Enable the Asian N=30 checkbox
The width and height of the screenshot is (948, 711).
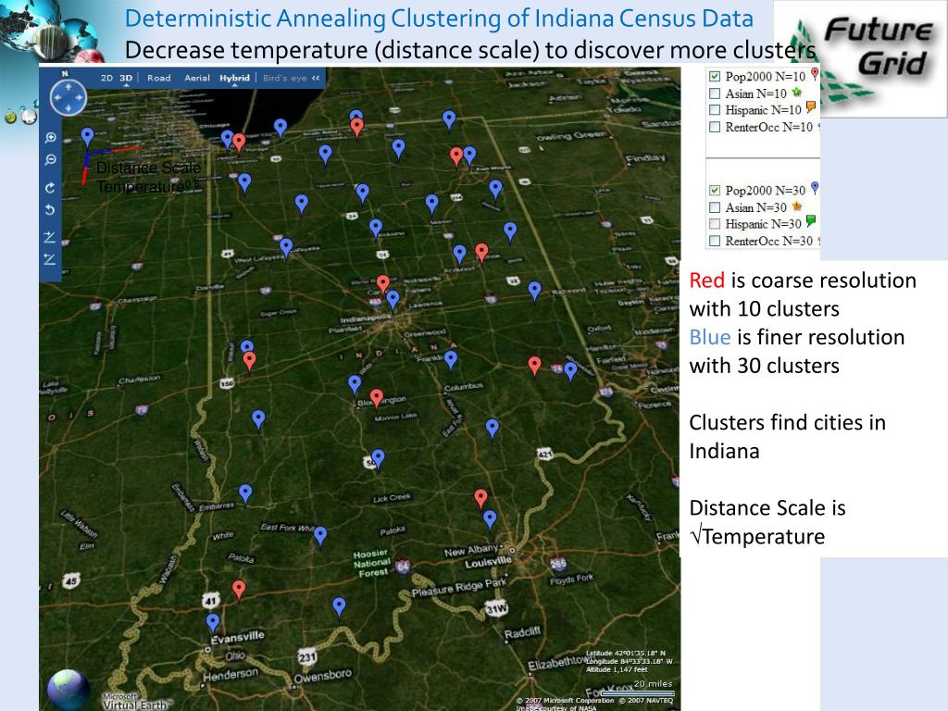715,207
